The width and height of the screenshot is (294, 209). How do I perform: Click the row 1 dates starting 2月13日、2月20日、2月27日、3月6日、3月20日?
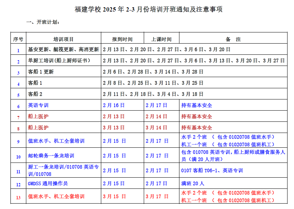[166, 49]
